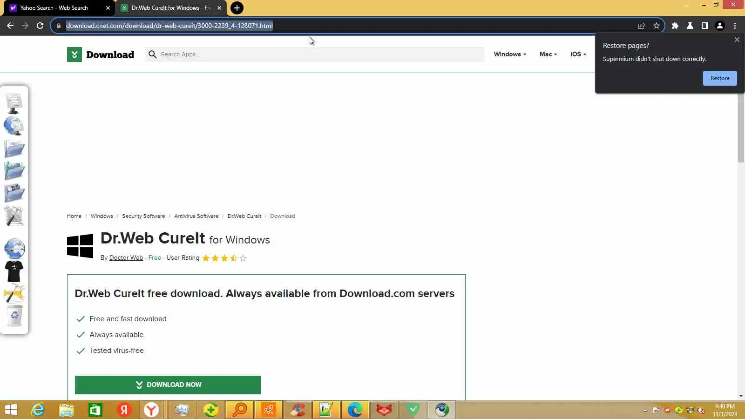The height and width of the screenshot is (419, 745).
Task: Select the Dr.Web CureIt for Windows tab
Action: pos(170,8)
